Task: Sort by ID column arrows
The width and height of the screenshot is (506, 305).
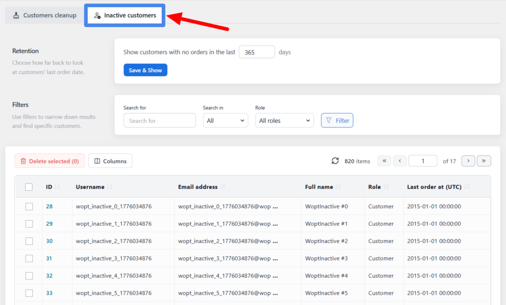Action: pyautogui.click(x=58, y=187)
